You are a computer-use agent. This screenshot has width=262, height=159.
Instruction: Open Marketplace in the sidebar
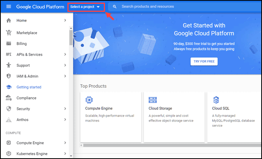27,33
